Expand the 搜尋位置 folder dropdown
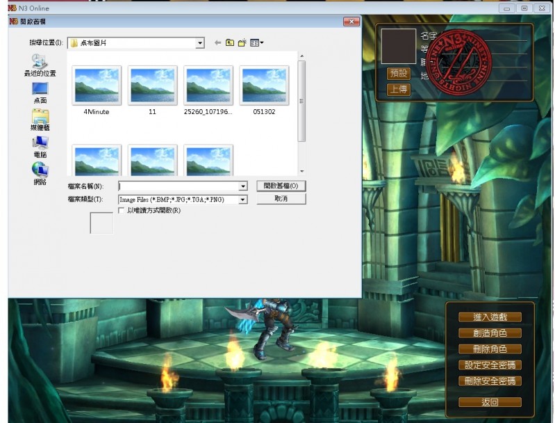Viewport: 555px width, 423px height. (x=200, y=43)
